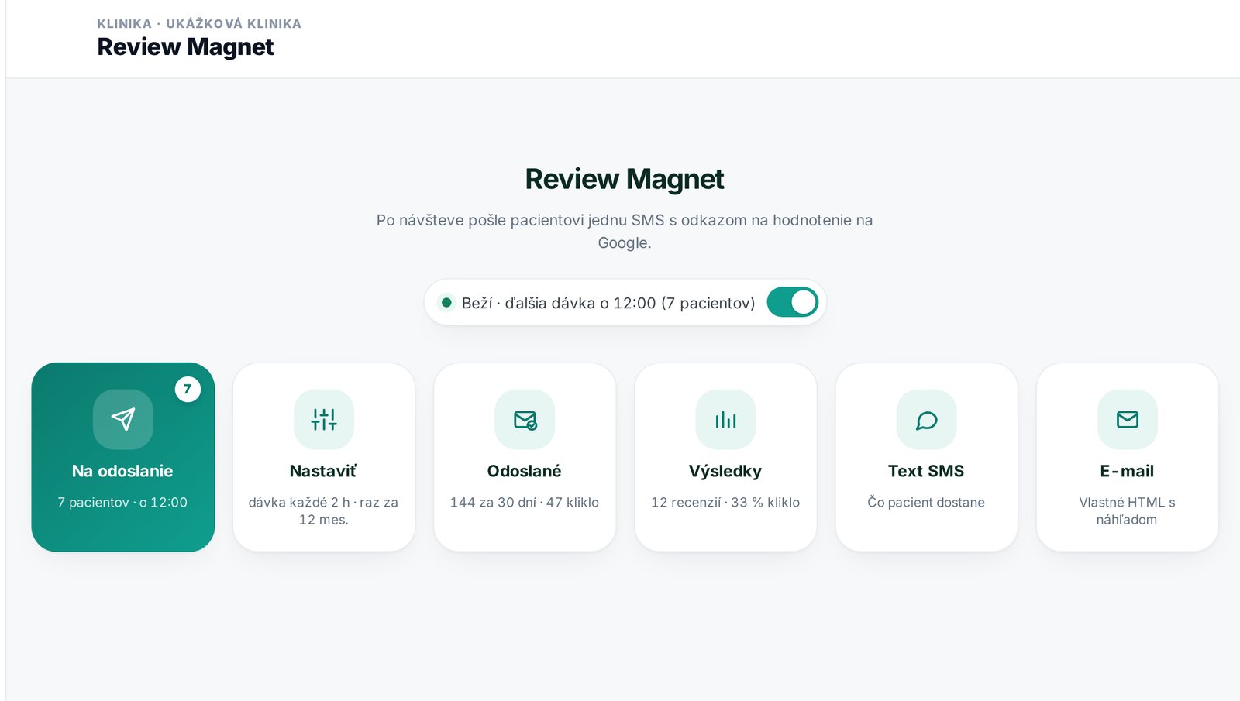The image size is (1240, 701).
Task: Click the envelope icon on E-mail card
Action: 1127,419
